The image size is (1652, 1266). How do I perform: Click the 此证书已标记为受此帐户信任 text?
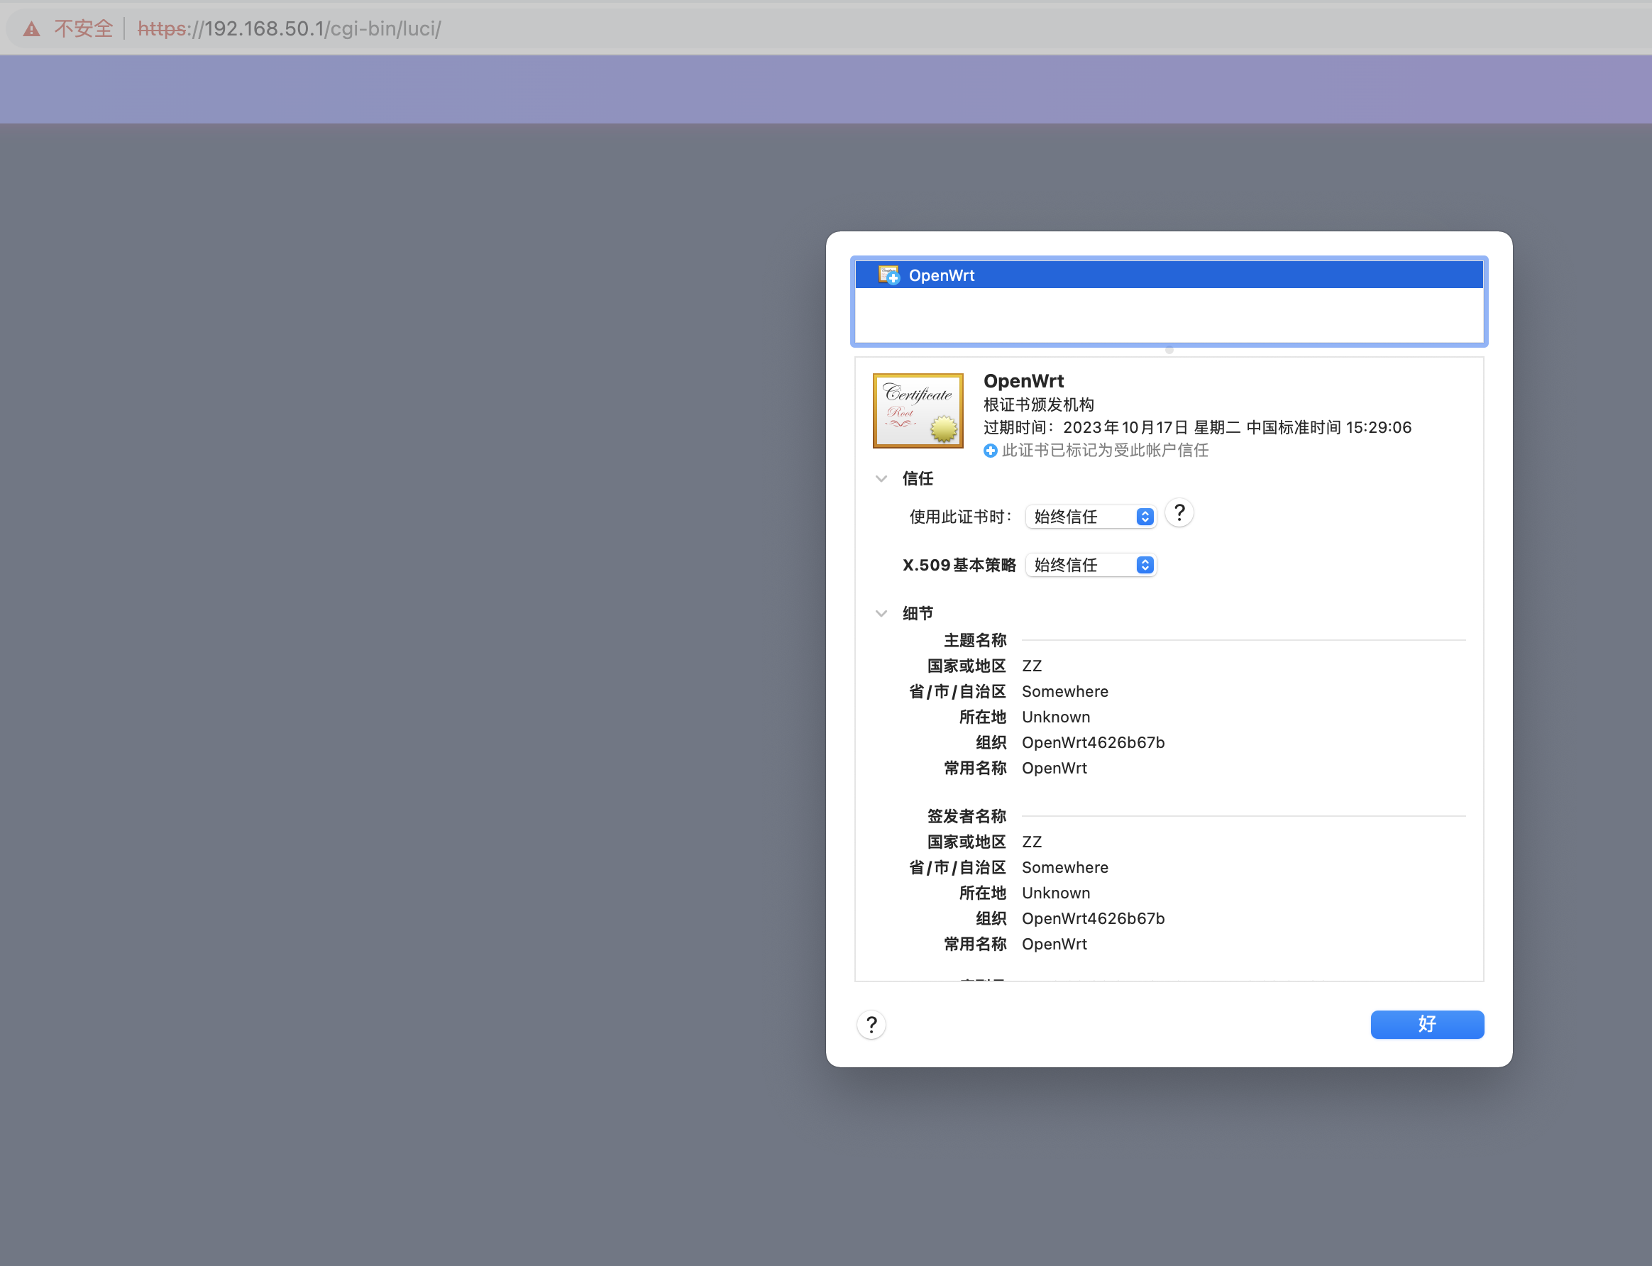pyautogui.click(x=1104, y=450)
